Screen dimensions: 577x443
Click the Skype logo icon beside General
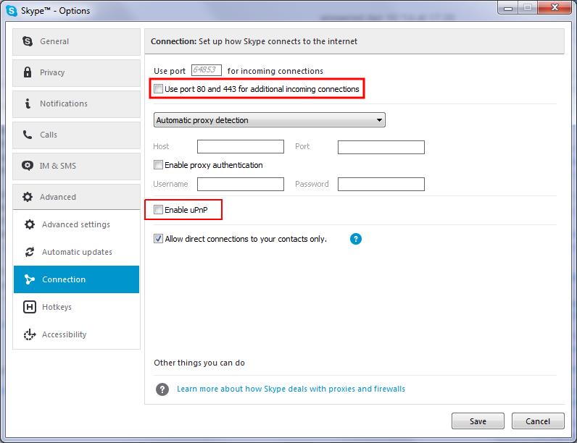[x=28, y=41]
